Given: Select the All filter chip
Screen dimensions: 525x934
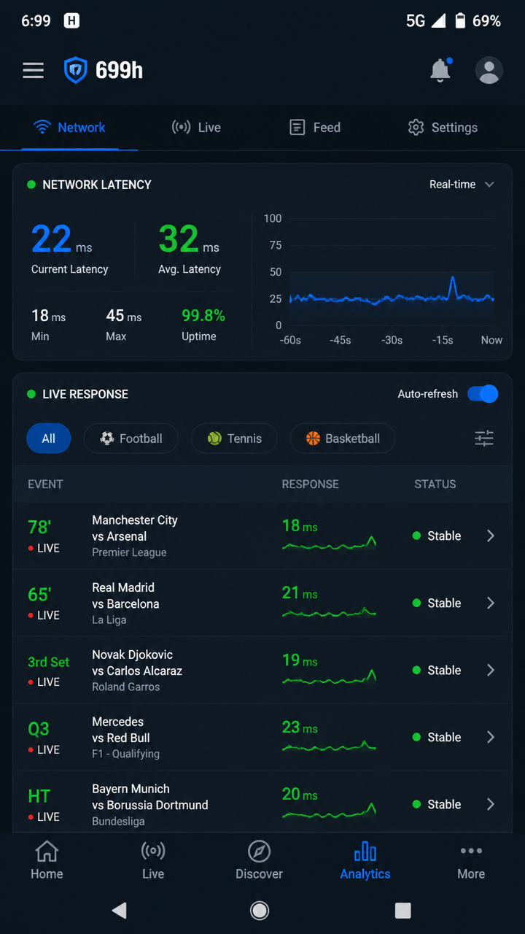Looking at the screenshot, I should (48, 439).
